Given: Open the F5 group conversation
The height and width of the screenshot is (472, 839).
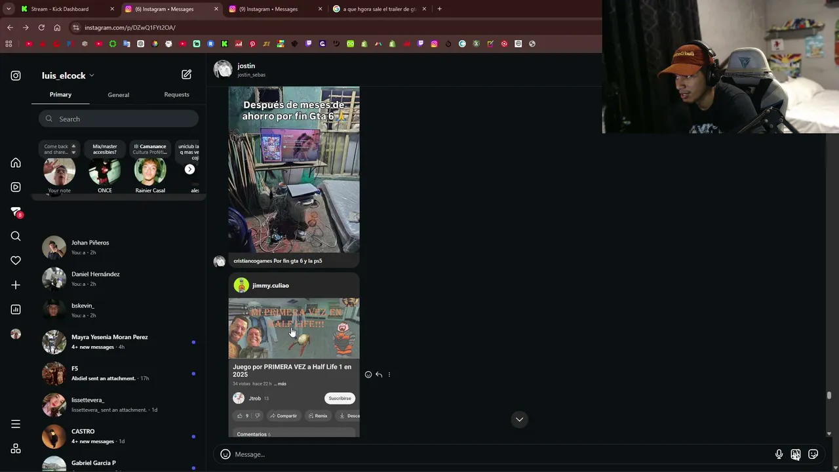Looking at the screenshot, I should (118, 373).
